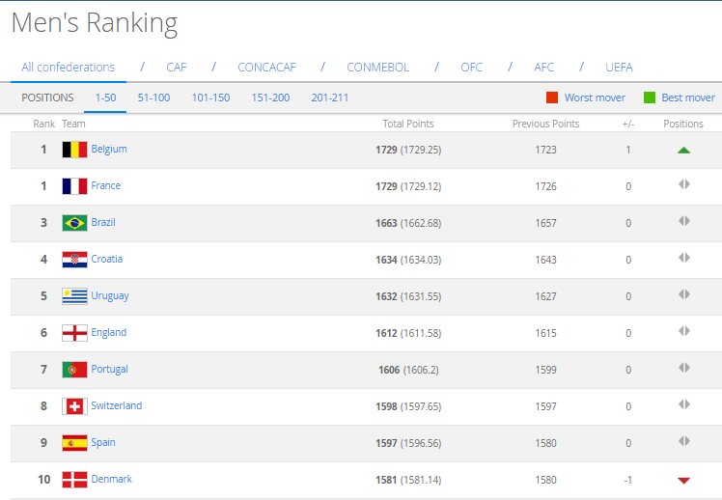This screenshot has width=722, height=500.
Task: Click the Spain flag icon
Action: pos(74,443)
